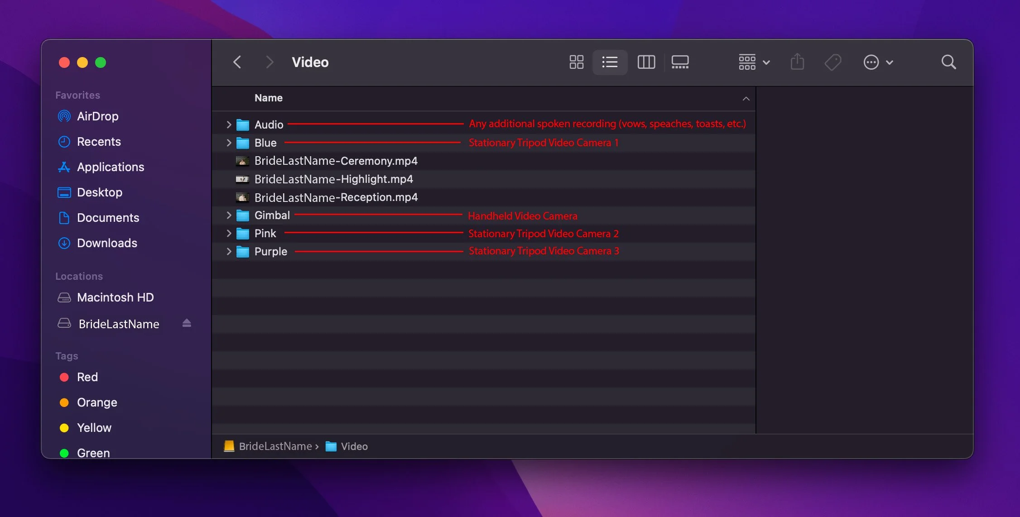
Task: Click BrideLastName in the path bar
Action: coord(275,446)
